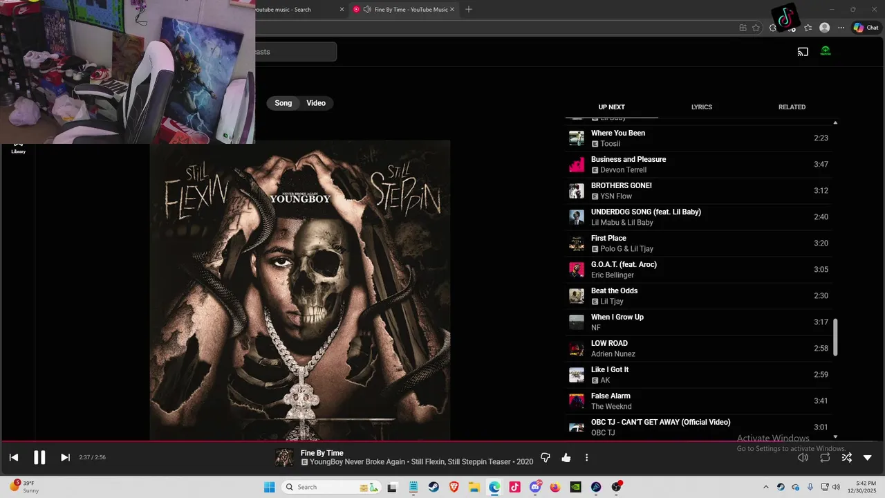Switch to Video mode

(316, 103)
